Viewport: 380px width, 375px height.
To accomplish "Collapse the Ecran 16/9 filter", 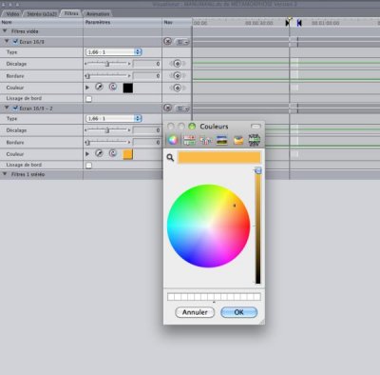I will [7, 41].
